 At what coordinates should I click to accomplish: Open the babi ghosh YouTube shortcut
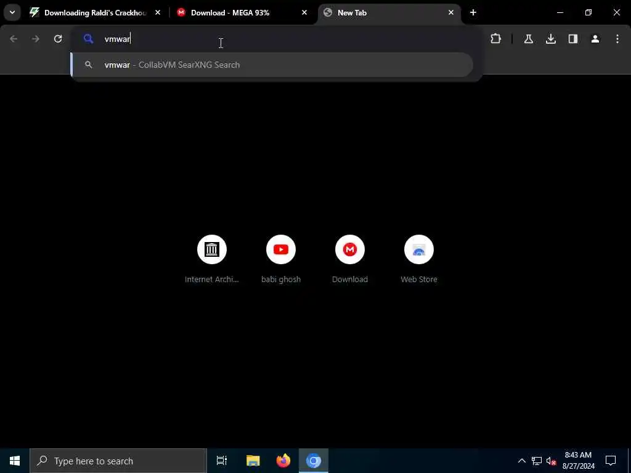281,259
